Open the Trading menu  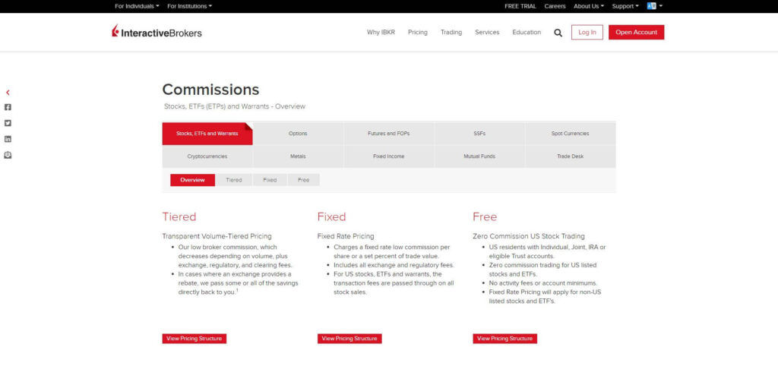click(x=451, y=32)
